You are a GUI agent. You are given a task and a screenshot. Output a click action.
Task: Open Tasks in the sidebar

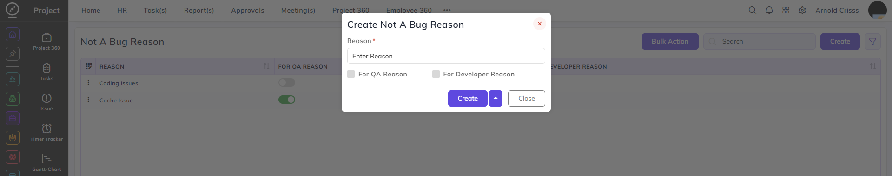46,72
